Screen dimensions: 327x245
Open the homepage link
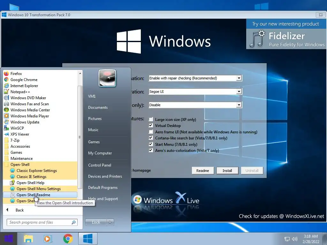pyautogui.click(x=141, y=170)
